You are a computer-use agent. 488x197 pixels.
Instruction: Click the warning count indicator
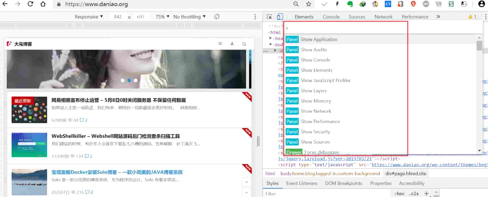[x=472, y=17]
